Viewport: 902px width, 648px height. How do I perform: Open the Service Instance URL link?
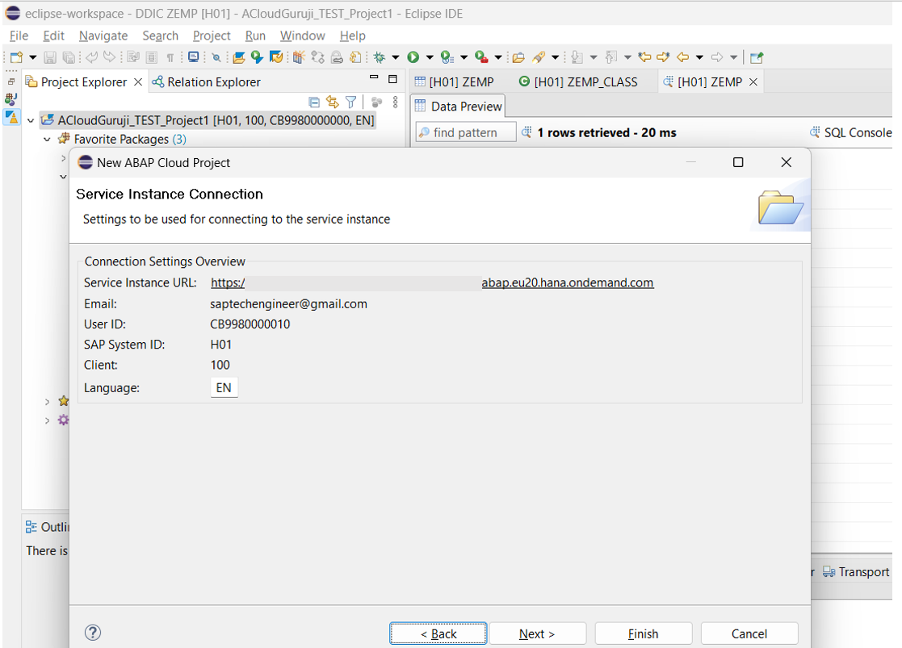[x=432, y=282]
